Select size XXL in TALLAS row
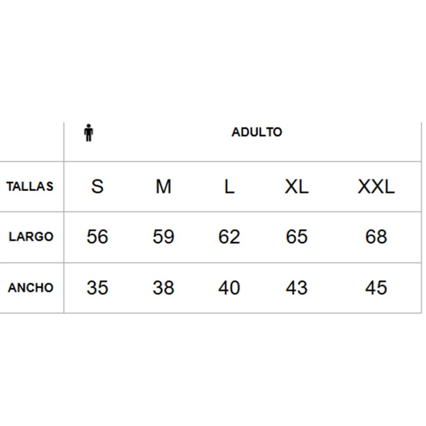Screen dimensions: 426x426 (x=376, y=187)
